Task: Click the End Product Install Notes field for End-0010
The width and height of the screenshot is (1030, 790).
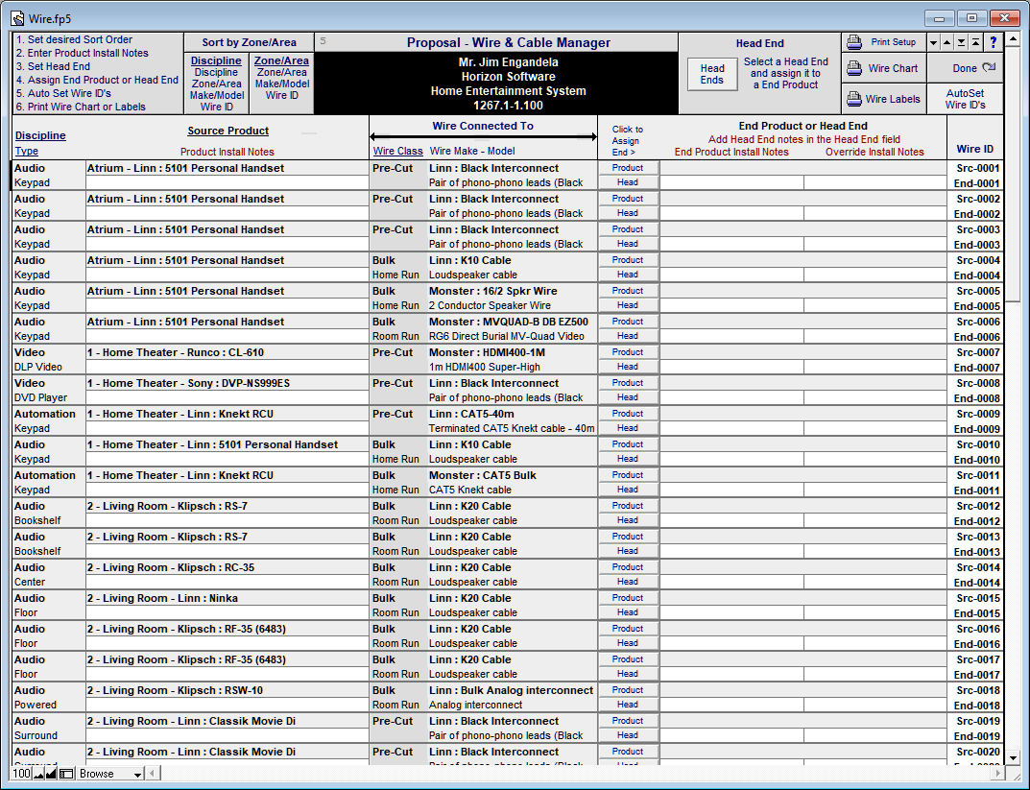Action: [731, 459]
